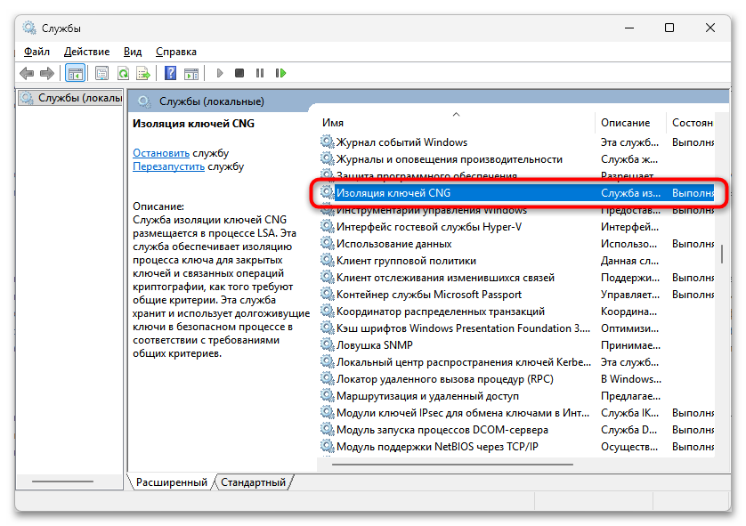Toggle the action pane toolbar icon
This screenshot has height=526, width=746.
click(x=191, y=73)
